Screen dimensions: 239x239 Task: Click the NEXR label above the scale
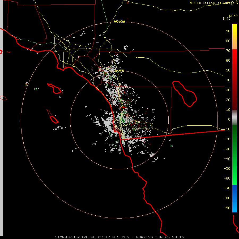(233, 16)
